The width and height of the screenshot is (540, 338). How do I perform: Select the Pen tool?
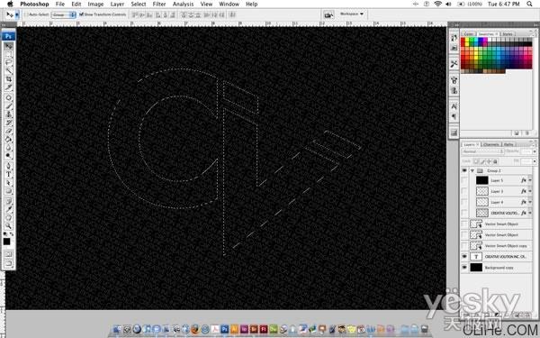coord(9,166)
